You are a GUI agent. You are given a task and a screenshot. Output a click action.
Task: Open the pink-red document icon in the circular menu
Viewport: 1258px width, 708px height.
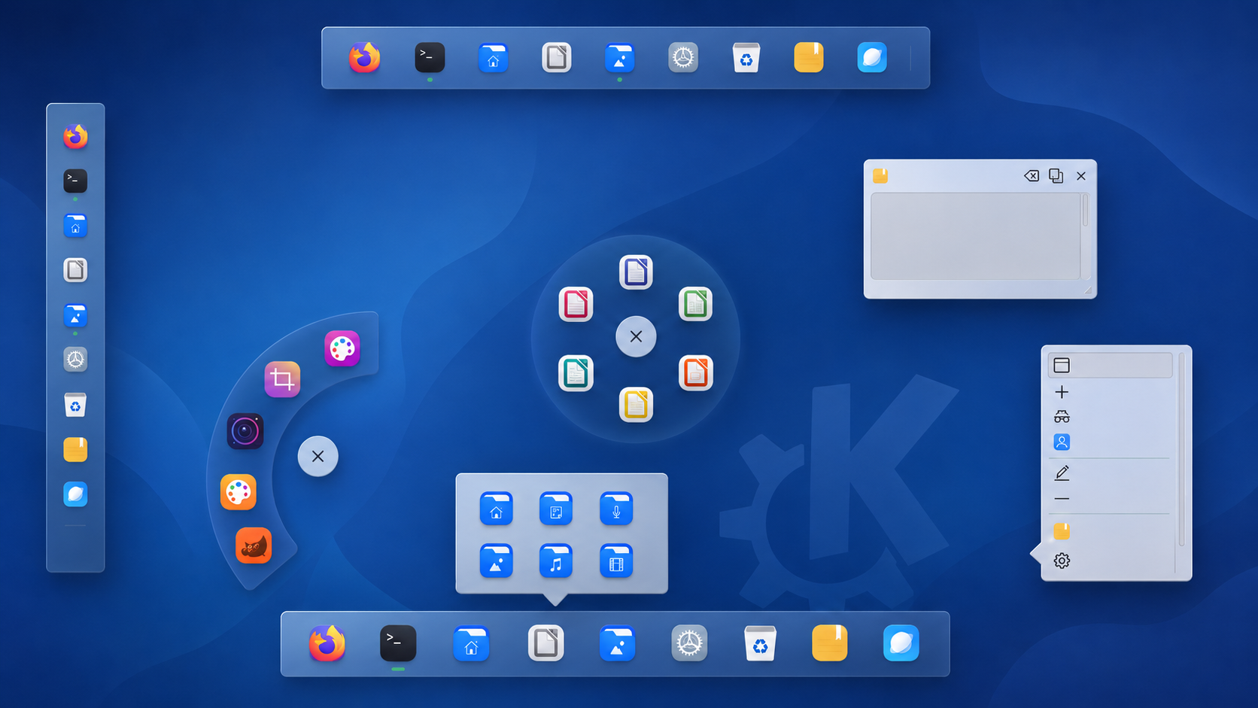click(x=576, y=304)
